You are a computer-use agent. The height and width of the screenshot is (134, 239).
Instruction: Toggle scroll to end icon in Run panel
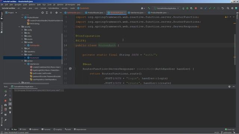[x=10, y=104]
